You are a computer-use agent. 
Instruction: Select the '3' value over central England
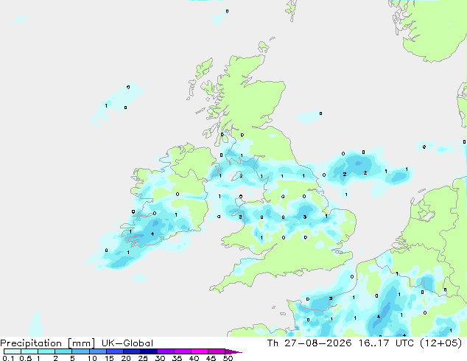[305, 217]
